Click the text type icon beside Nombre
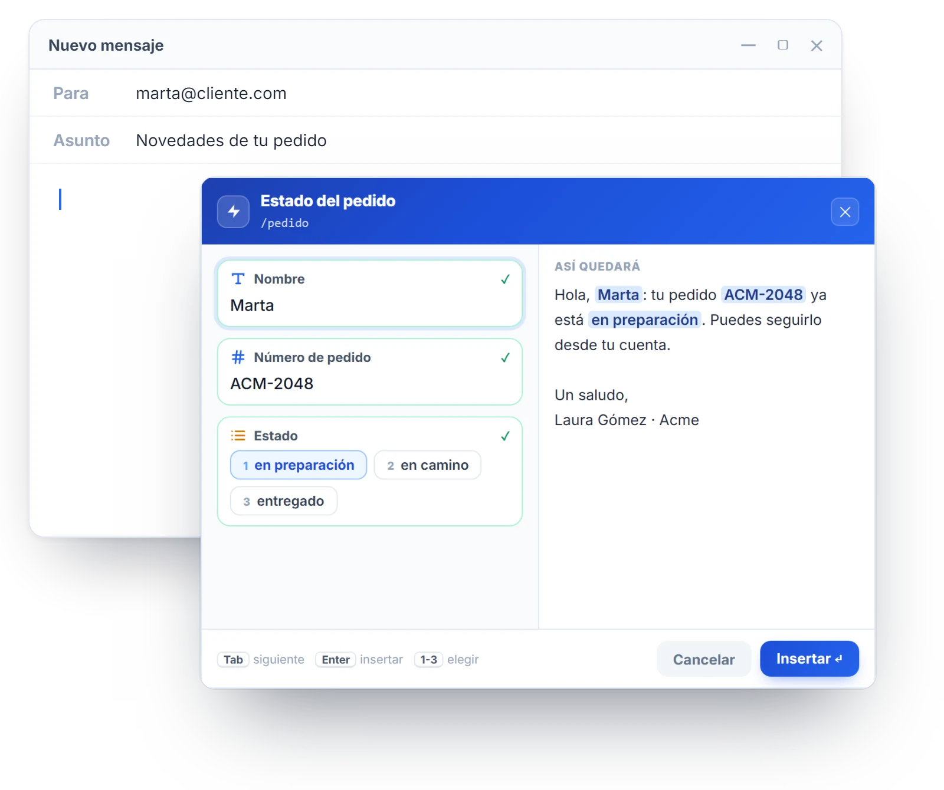This screenshot has height=790, width=944. 238,279
